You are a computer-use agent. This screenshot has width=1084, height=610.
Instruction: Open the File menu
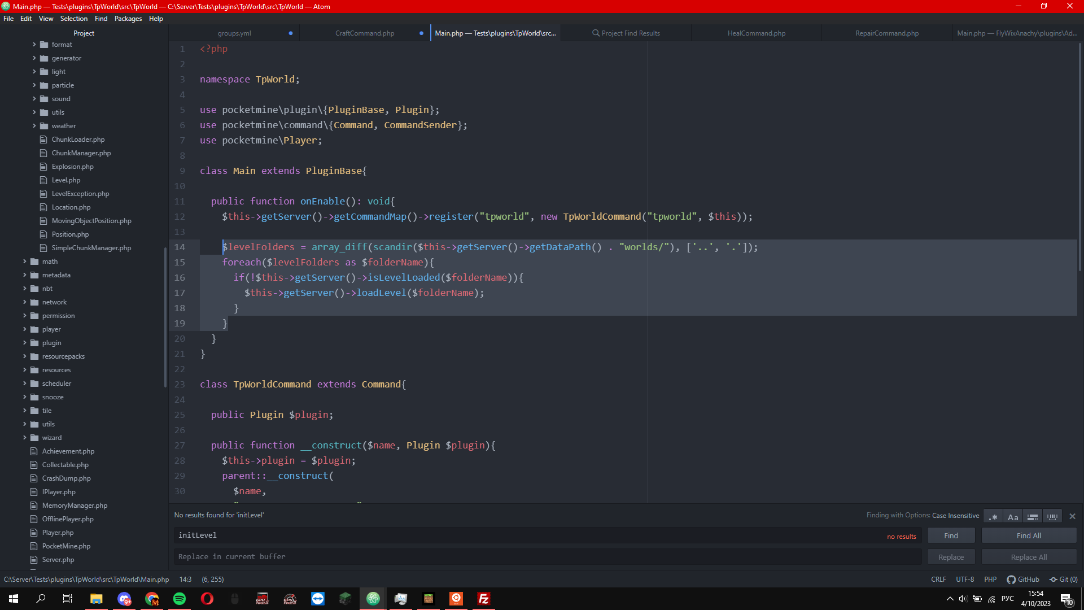pos(8,19)
